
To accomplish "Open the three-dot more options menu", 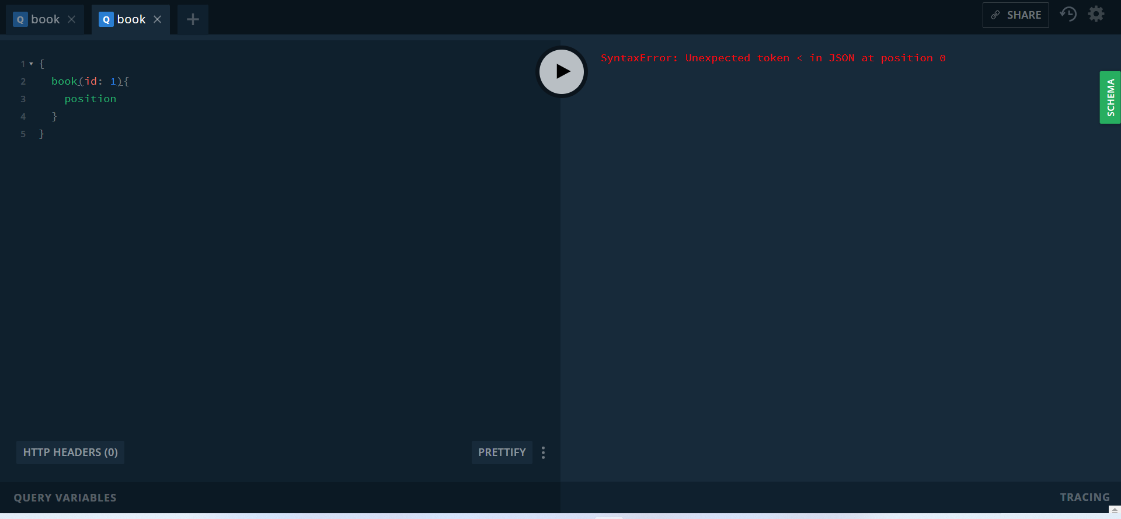I will [544, 452].
